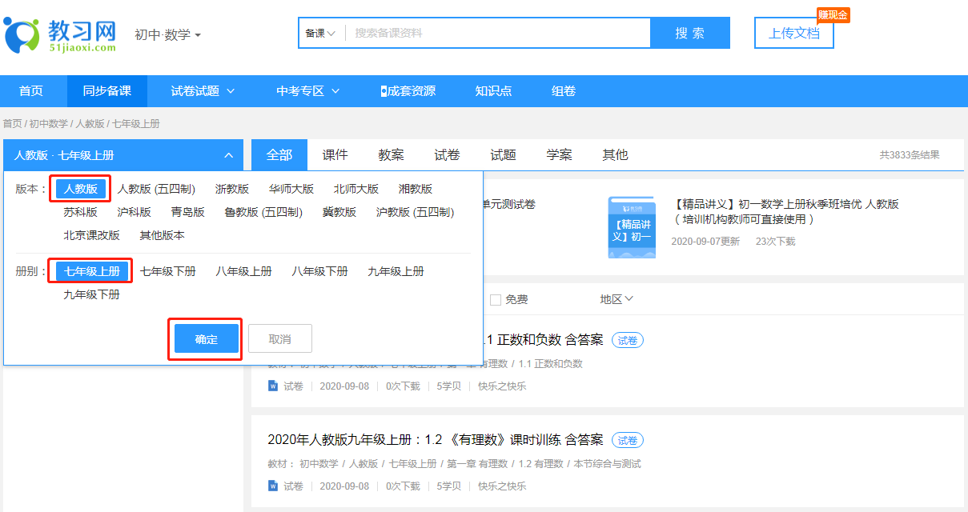
Task: Confirm with the 确定 button
Action: tap(207, 339)
